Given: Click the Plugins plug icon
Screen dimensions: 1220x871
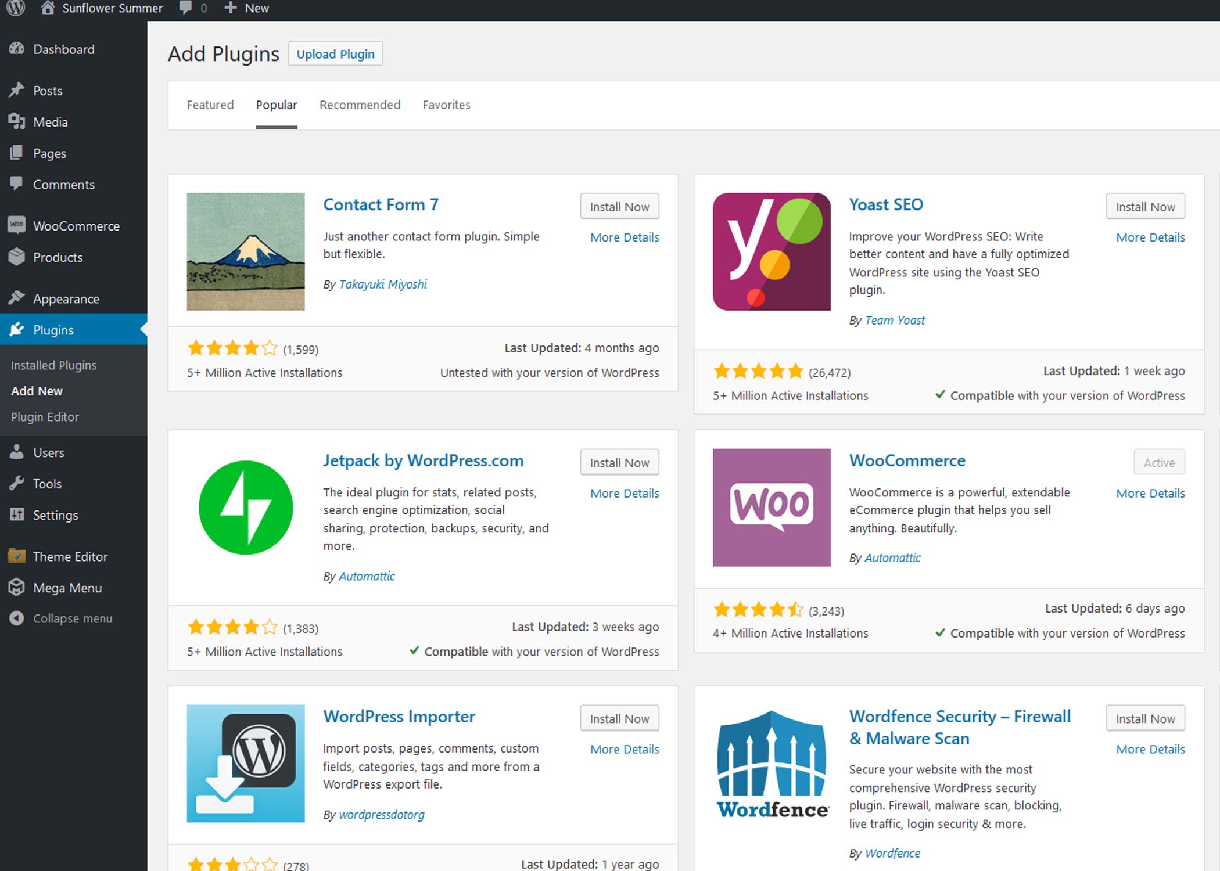Looking at the screenshot, I should click(17, 329).
